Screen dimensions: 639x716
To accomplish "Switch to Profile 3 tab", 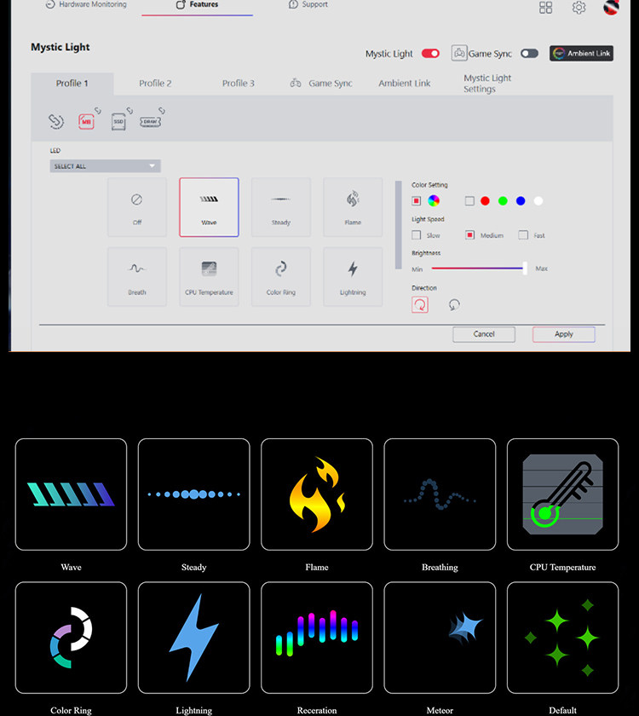I will pyautogui.click(x=239, y=84).
